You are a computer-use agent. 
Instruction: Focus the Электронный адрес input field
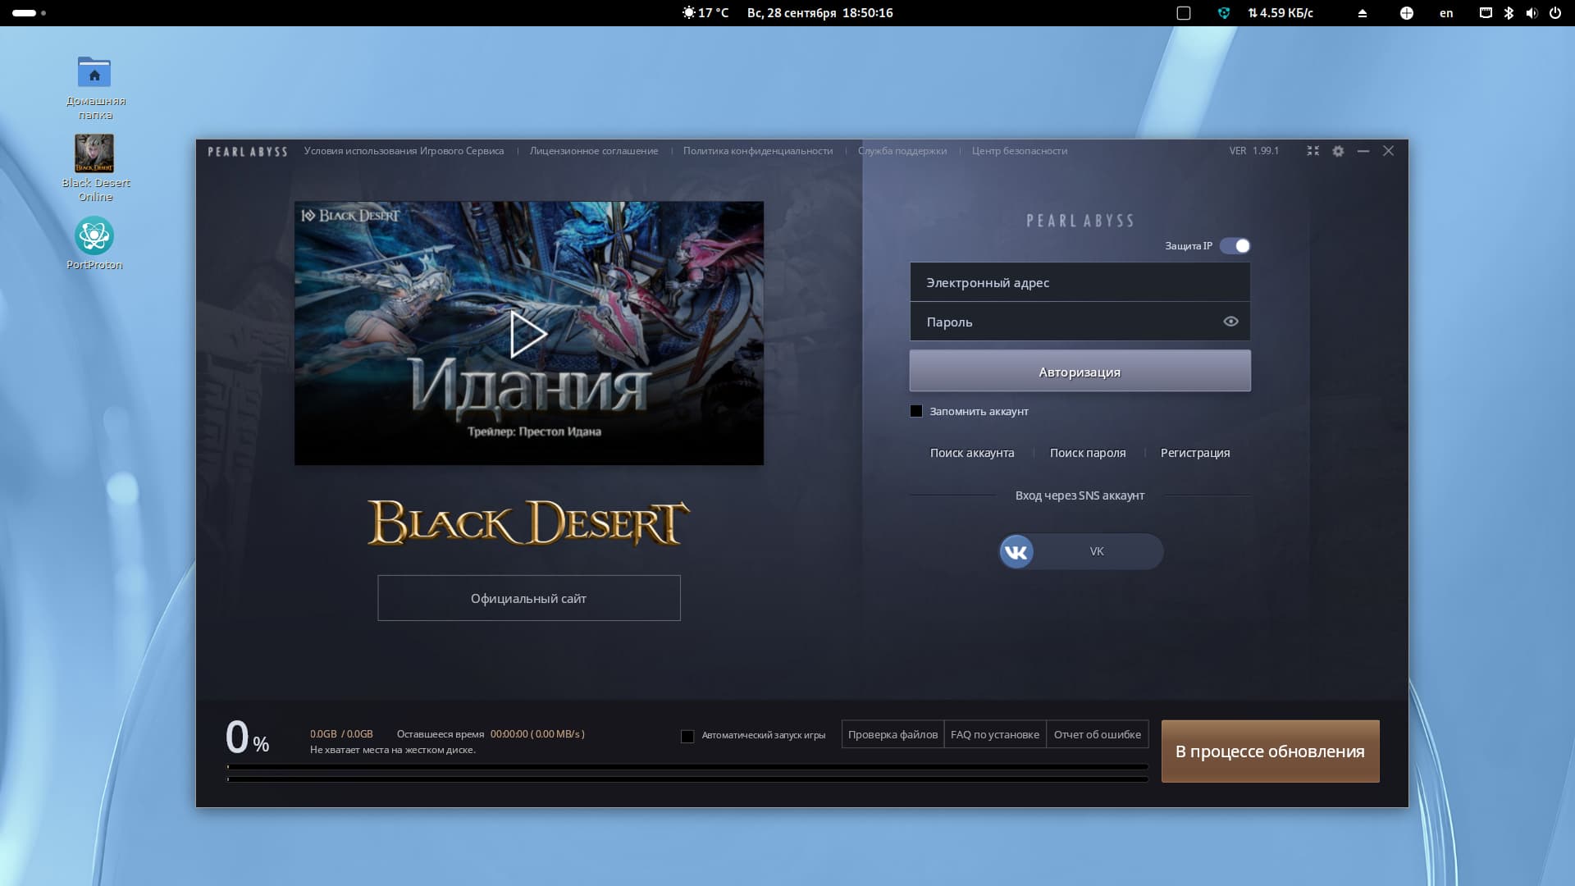(x=1080, y=282)
